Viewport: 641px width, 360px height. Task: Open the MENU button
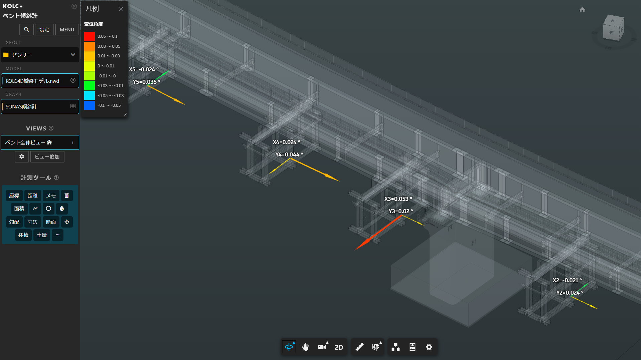(x=67, y=29)
